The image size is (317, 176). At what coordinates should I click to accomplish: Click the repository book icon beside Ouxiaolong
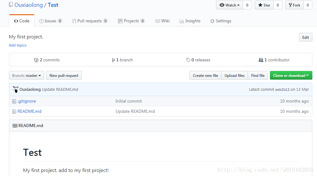click(x=11, y=5)
